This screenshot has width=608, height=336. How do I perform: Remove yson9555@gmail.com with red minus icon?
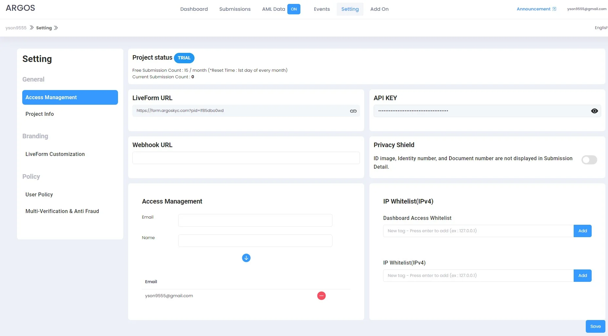coord(321,296)
